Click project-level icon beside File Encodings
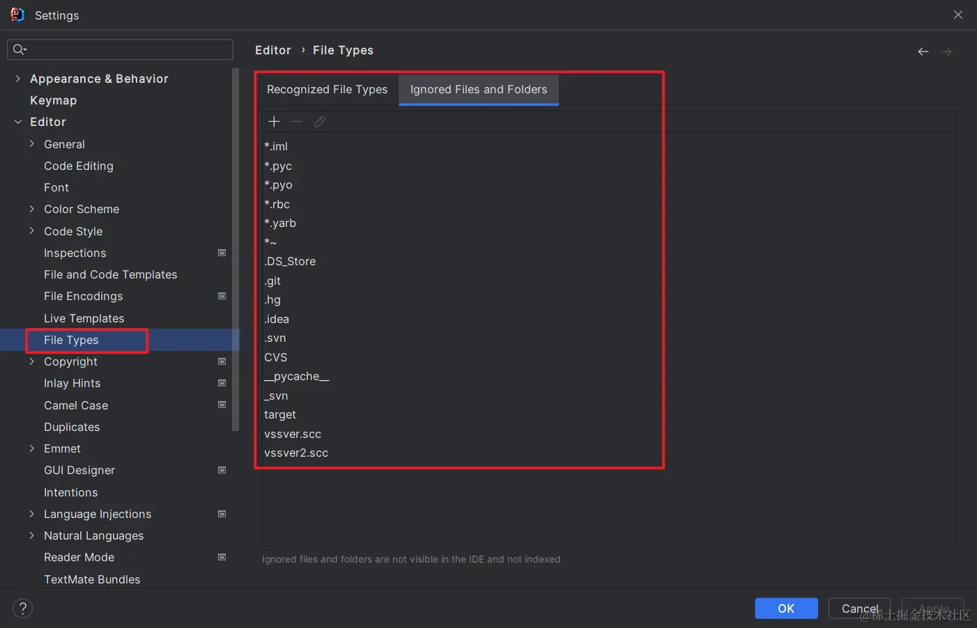The height and width of the screenshot is (628, 977). pos(222,296)
